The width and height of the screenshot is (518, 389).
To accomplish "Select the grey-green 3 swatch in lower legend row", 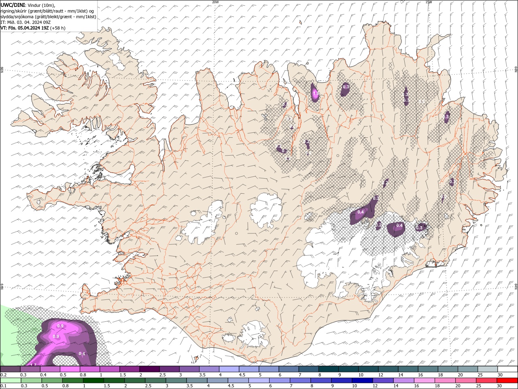I will pos(176,380).
